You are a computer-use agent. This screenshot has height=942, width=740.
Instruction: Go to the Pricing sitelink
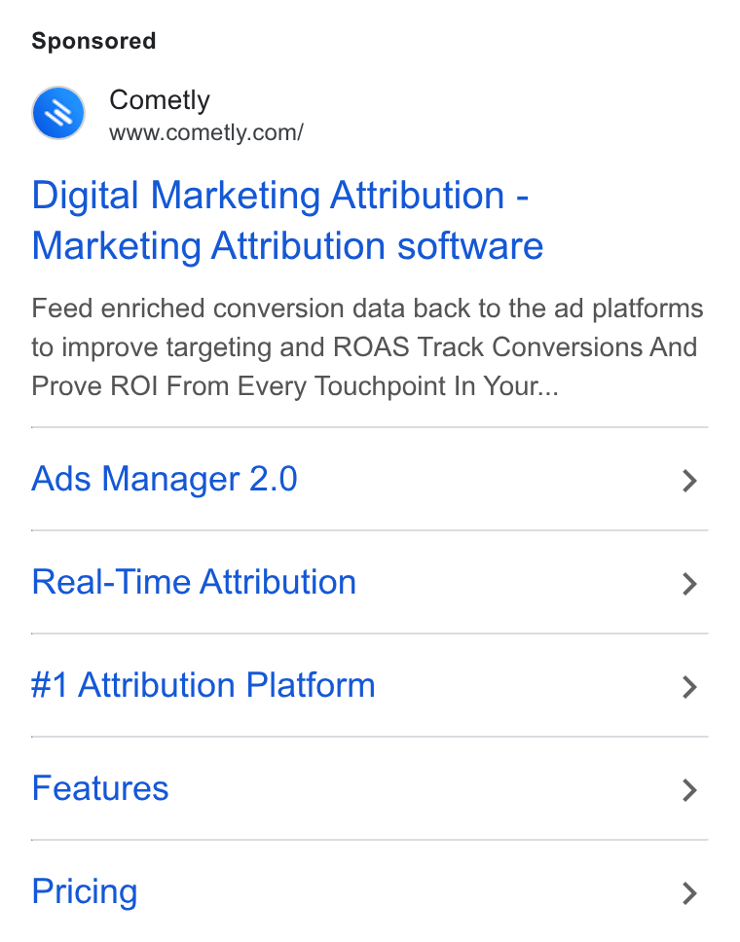click(84, 892)
